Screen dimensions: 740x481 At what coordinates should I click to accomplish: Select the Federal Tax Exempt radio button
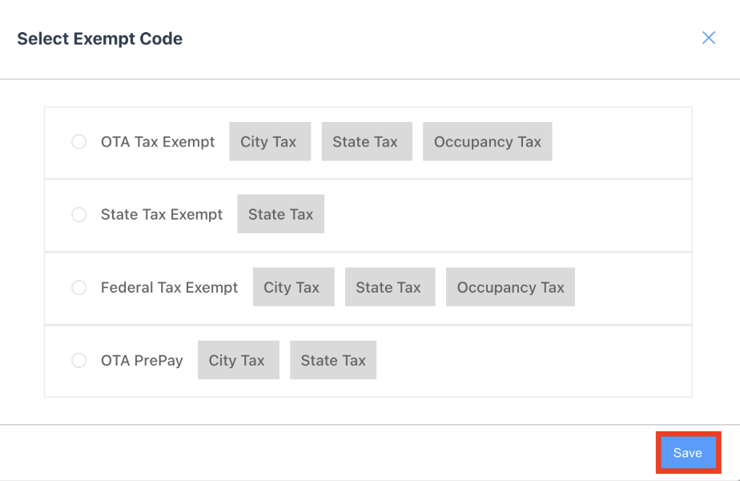tap(78, 287)
